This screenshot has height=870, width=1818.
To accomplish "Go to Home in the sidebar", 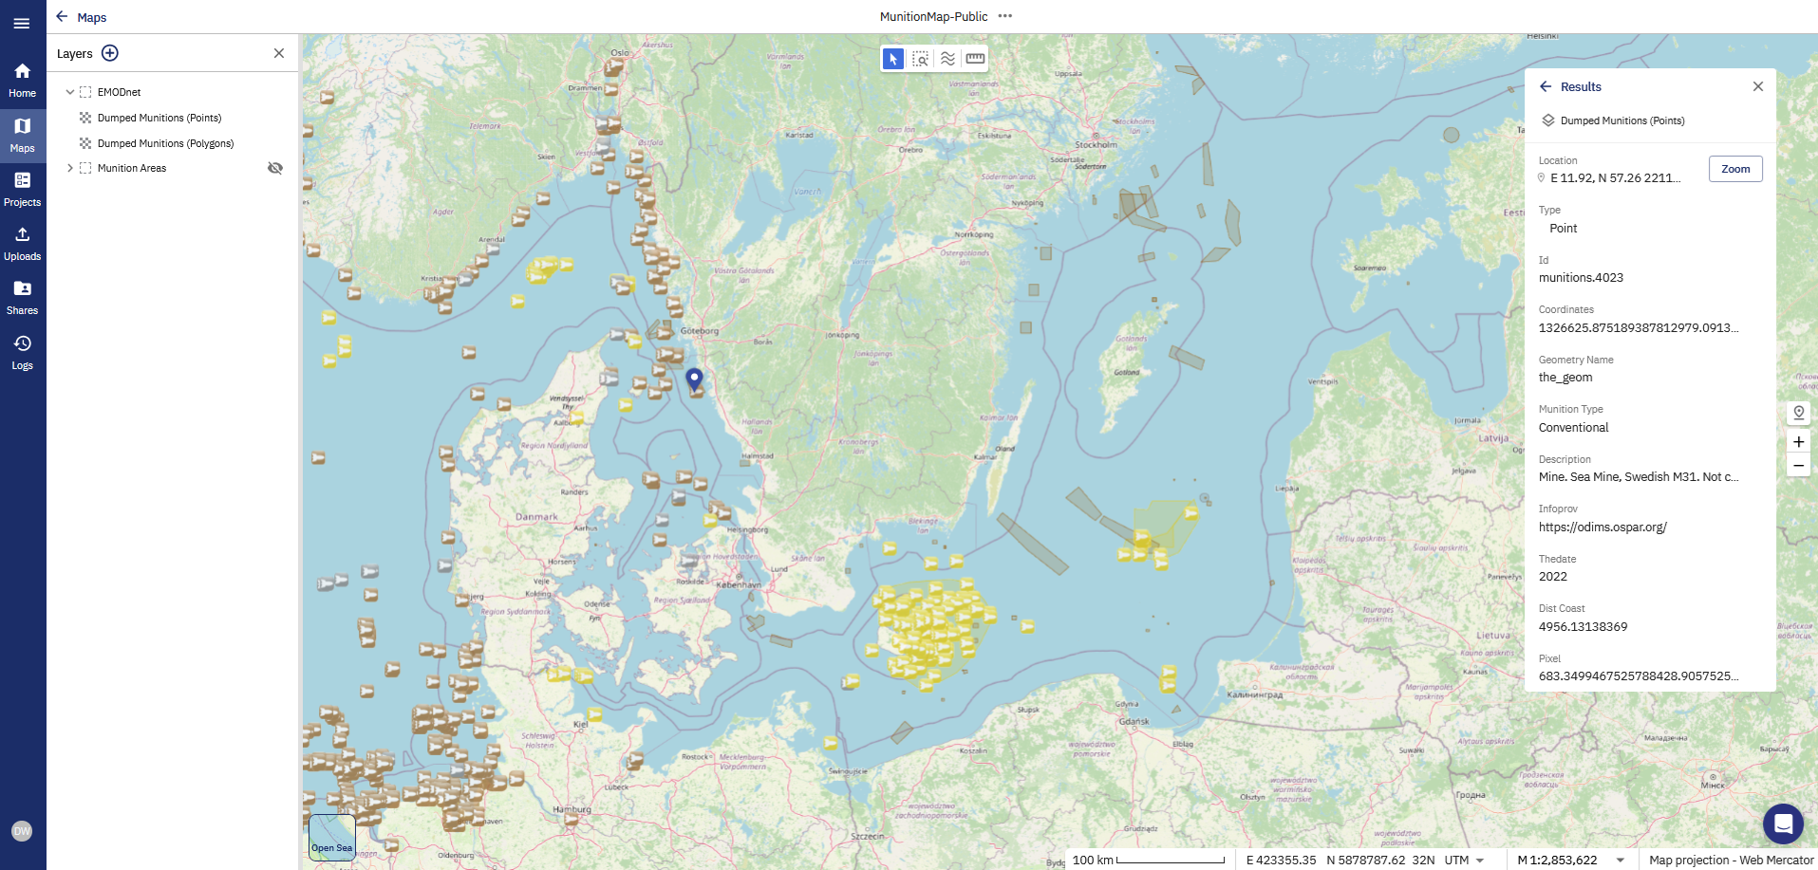I will click(23, 80).
